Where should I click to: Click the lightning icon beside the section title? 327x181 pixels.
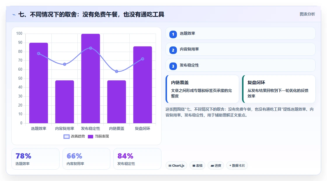(x=14, y=15)
